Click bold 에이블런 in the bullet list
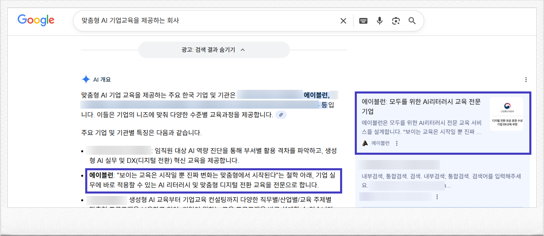544x236 pixels. click(x=101, y=175)
